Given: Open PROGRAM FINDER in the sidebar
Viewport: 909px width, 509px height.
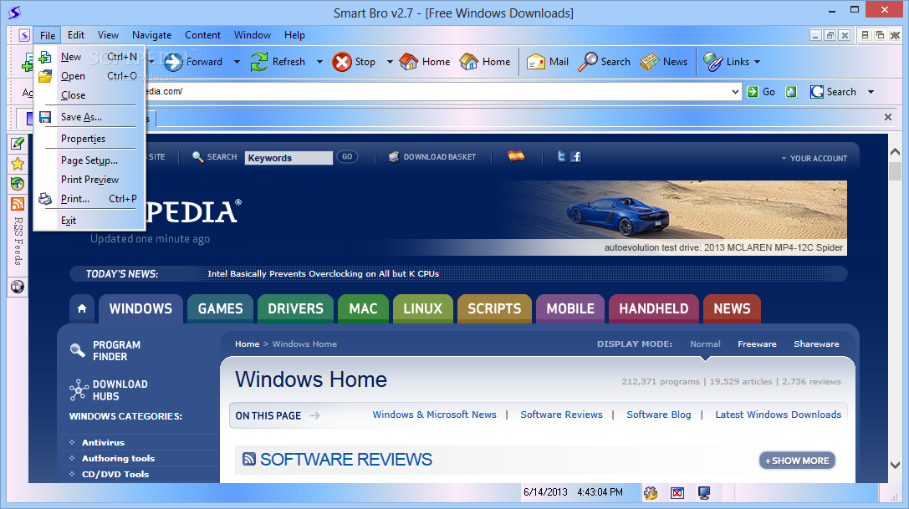Looking at the screenshot, I should coord(105,351).
